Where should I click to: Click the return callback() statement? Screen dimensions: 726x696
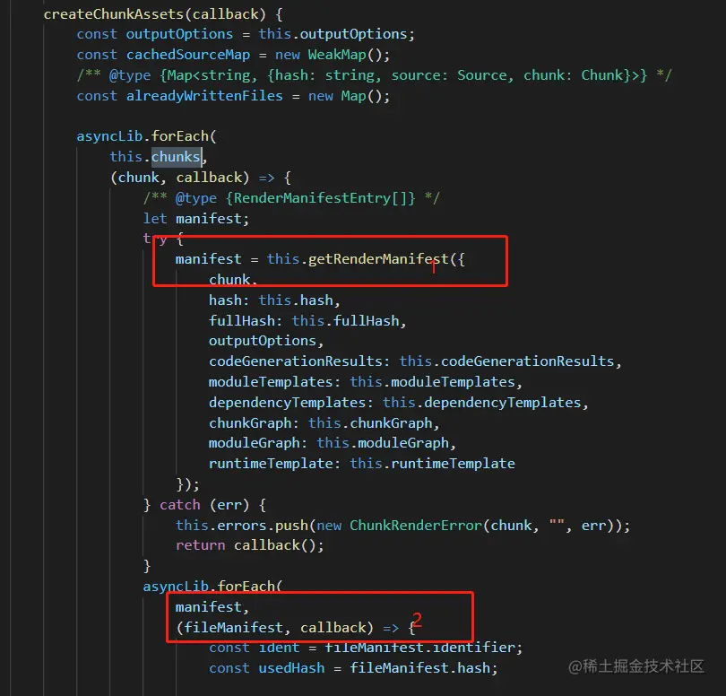(x=249, y=545)
